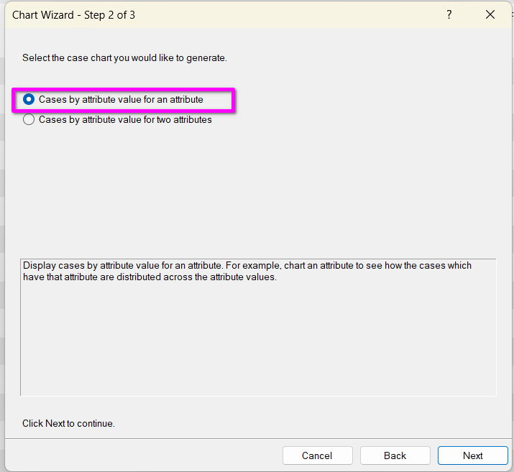Click the word 'Next' on the highlighted button
Screen dimensions: 514x472
point(472,455)
